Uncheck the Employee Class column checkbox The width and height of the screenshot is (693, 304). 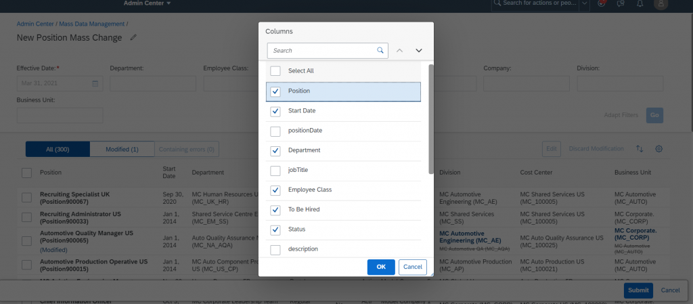[275, 190]
